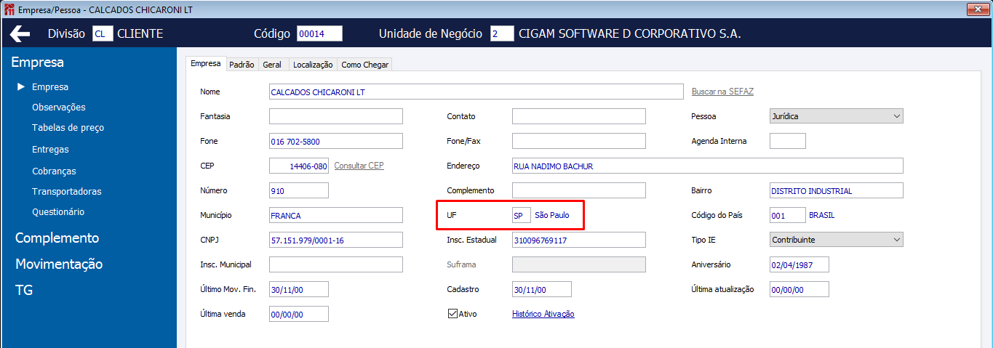Click the São Paulo state name text
Image resolution: width=993 pixels, height=348 pixels.
(552, 215)
